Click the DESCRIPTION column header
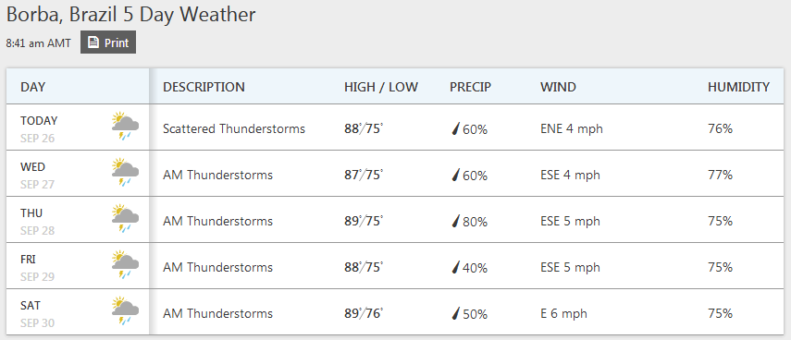791x340 pixels. pyautogui.click(x=204, y=87)
